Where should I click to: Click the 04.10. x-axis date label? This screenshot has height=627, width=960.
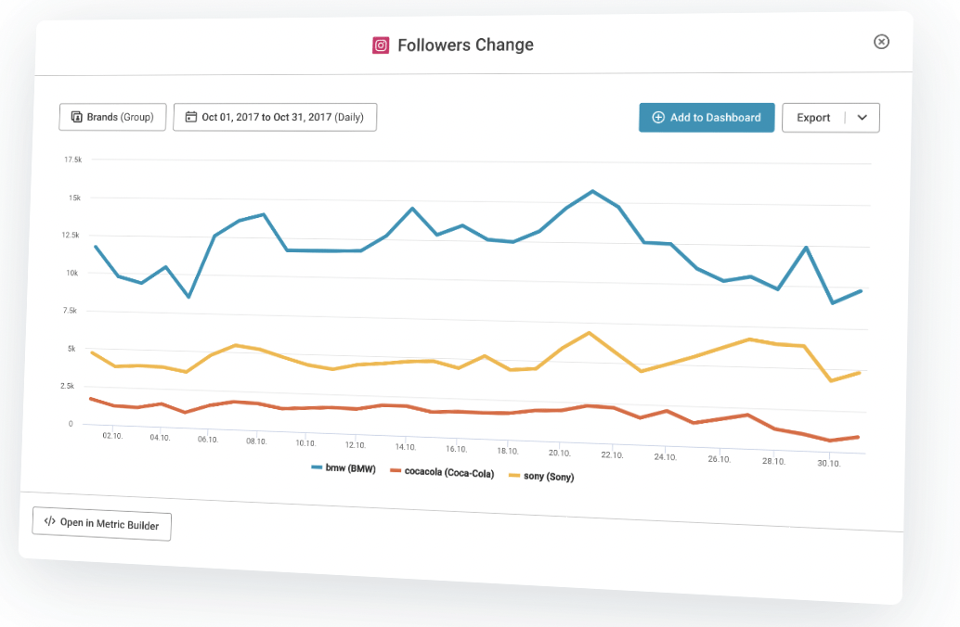(x=160, y=438)
